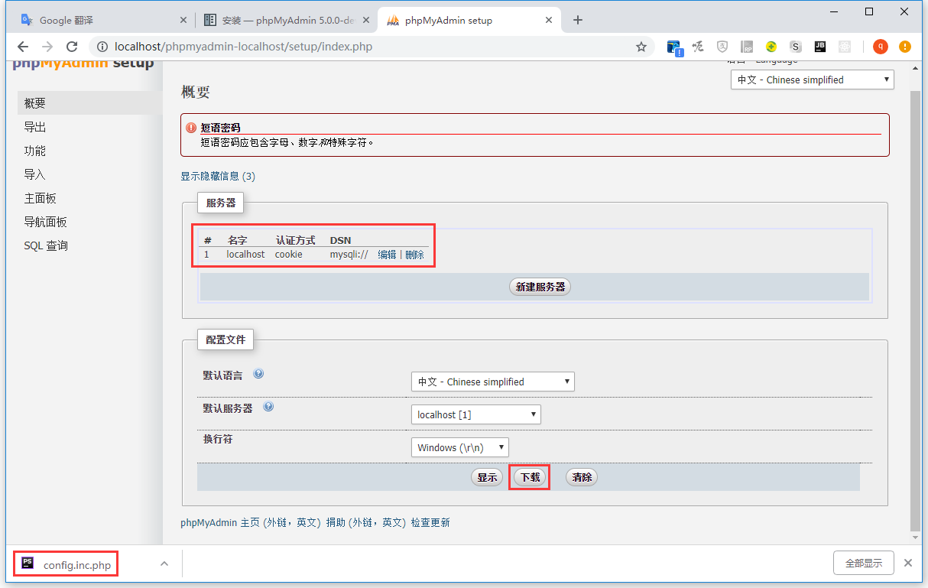Click 捐助 link in footer
This screenshot has width=928, height=588.
point(336,523)
